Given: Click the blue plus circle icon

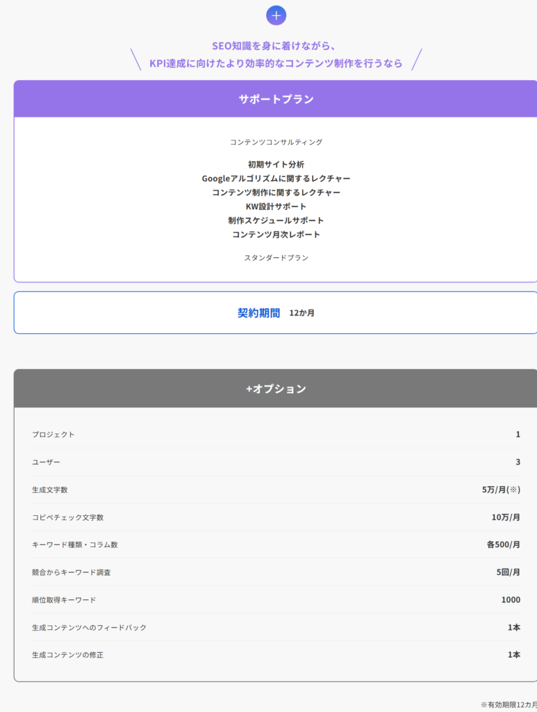Looking at the screenshot, I should click(x=276, y=15).
